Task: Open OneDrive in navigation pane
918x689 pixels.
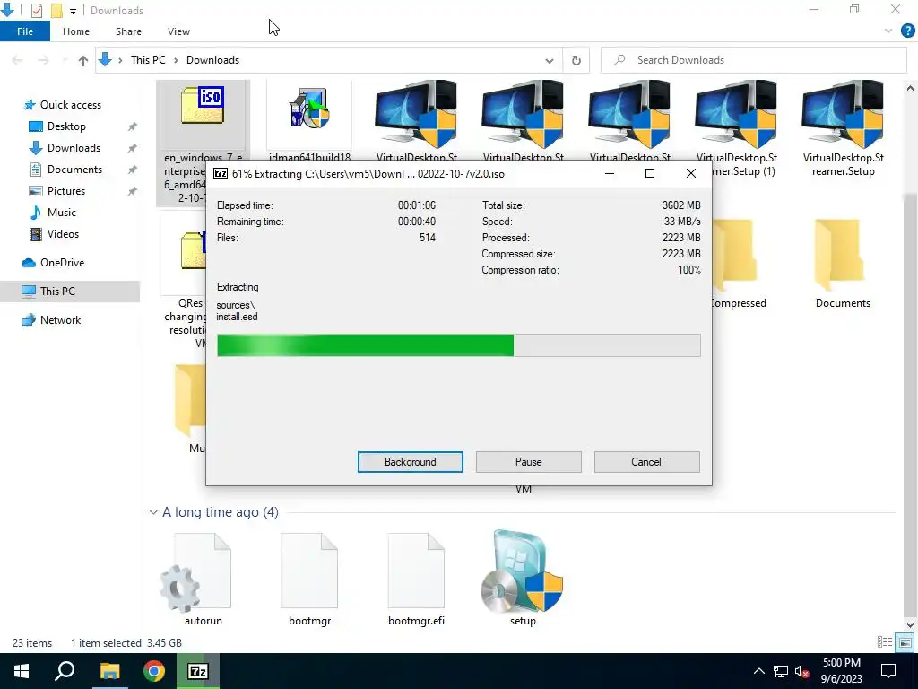Action: click(x=62, y=263)
